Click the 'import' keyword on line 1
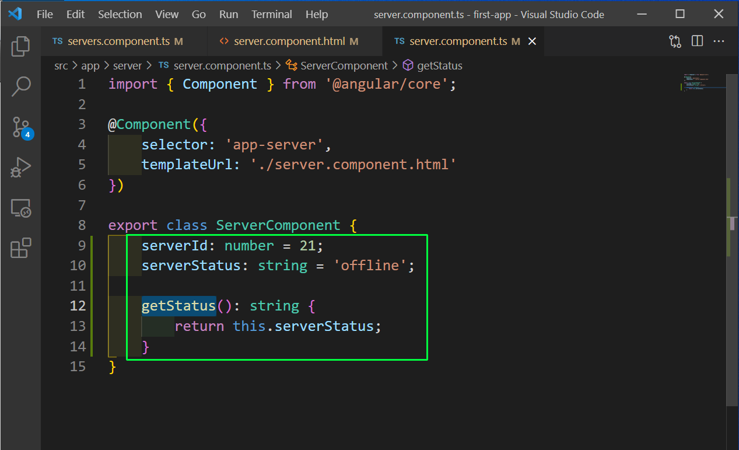The height and width of the screenshot is (450, 739). (x=133, y=84)
